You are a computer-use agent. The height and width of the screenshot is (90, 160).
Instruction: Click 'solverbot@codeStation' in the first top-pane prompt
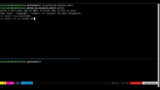point(13,5)
